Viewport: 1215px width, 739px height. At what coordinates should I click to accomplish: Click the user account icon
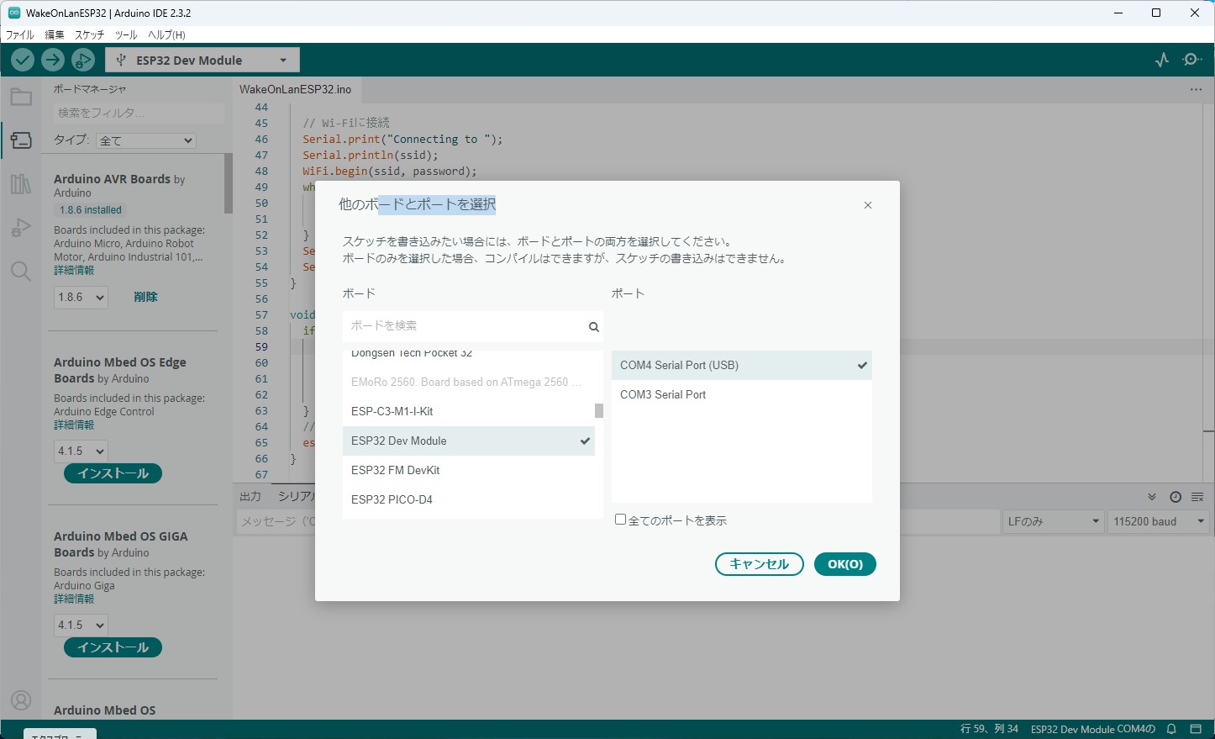[x=21, y=700]
